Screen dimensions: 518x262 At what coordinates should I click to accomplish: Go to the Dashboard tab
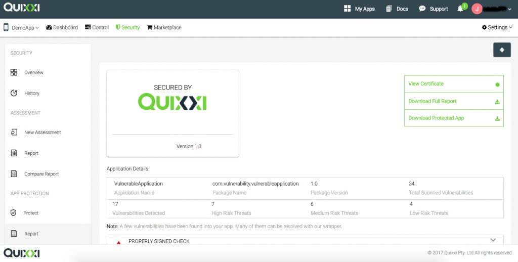pos(62,27)
